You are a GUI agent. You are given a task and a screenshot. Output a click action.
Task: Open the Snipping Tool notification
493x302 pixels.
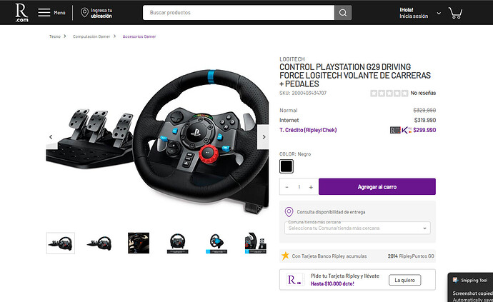click(471, 288)
